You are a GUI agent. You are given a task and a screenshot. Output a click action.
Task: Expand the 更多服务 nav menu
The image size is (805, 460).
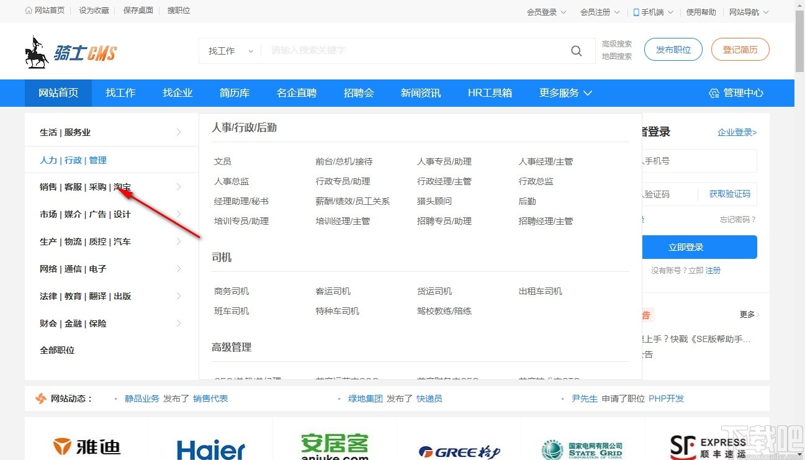(565, 93)
